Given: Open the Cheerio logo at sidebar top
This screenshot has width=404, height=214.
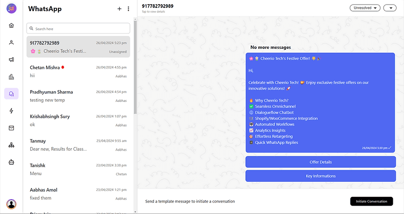Looking at the screenshot, I should click(11, 8).
